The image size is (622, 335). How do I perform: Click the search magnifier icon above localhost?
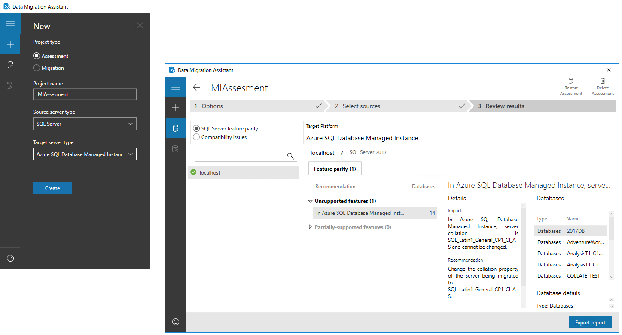[x=291, y=156]
